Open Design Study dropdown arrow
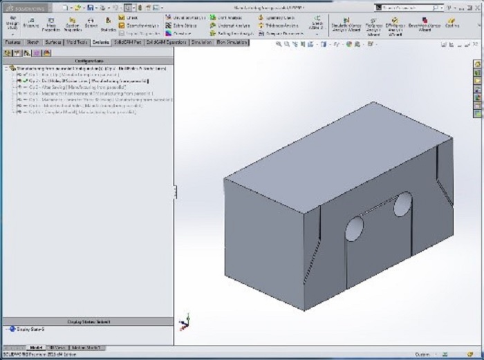 point(13,34)
